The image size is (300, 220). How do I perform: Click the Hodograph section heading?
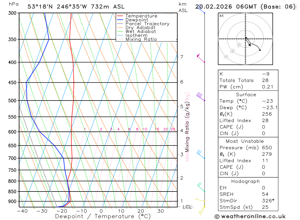(x=245, y=181)
